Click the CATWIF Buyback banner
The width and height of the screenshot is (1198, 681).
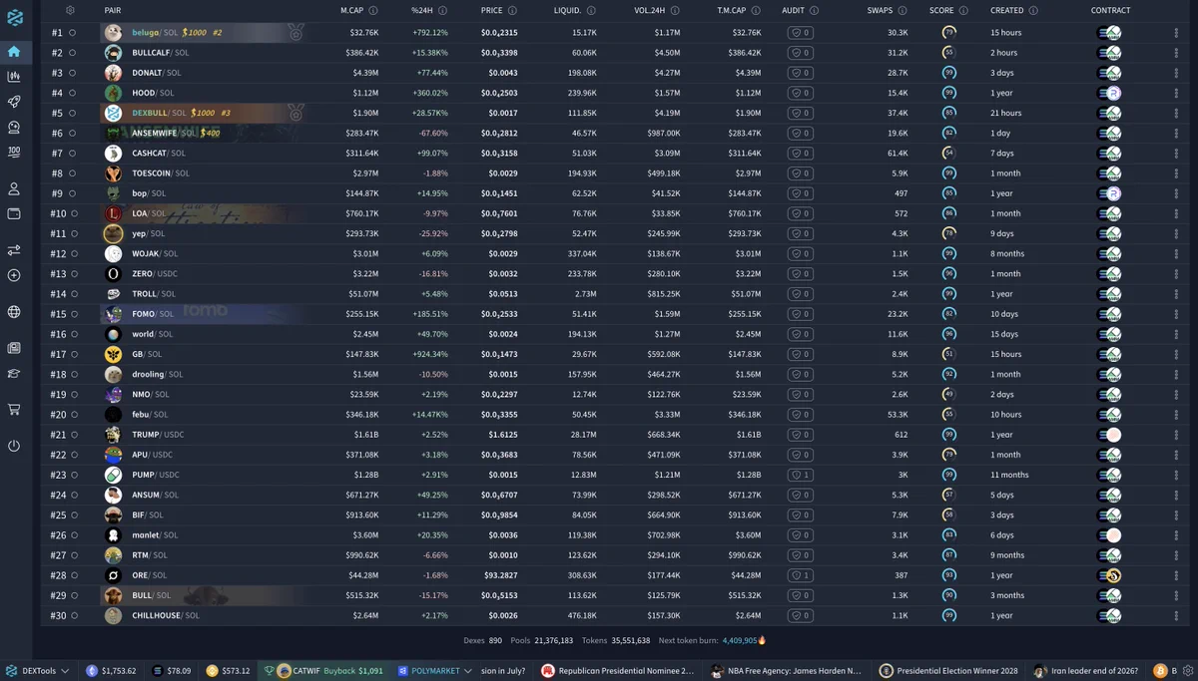(323, 671)
